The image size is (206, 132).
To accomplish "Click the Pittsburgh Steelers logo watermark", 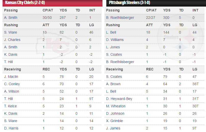I will click(178, 41).
